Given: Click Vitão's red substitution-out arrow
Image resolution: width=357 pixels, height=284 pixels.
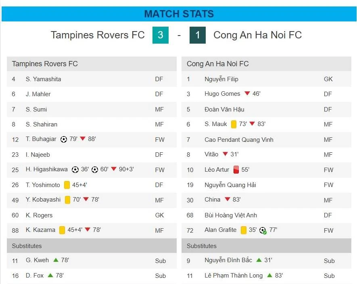Looking at the screenshot, I should (x=225, y=154).
